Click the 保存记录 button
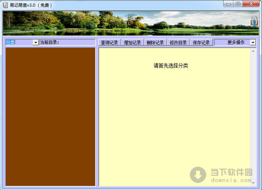Image resolution: width=262 pixels, height=190 pixels. point(201,43)
